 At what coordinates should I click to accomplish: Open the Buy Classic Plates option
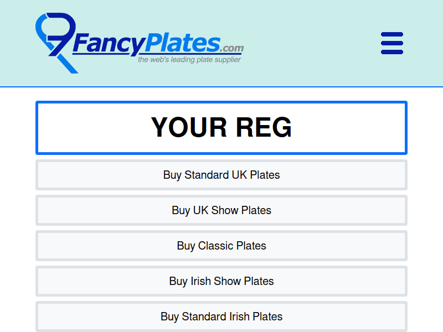[x=221, y=246]
